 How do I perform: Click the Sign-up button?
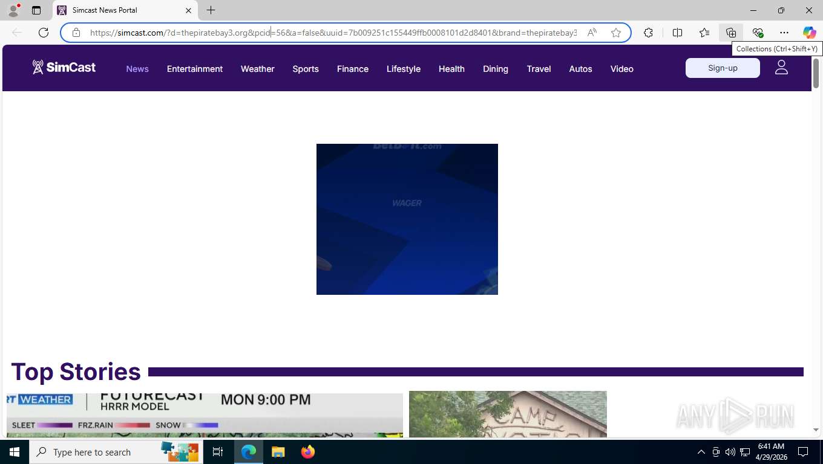tap(723, 68)
